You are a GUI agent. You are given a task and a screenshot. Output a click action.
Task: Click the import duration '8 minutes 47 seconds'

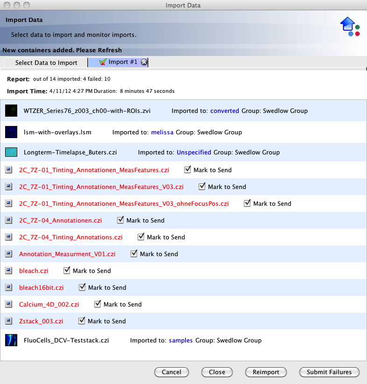[147, 91]
